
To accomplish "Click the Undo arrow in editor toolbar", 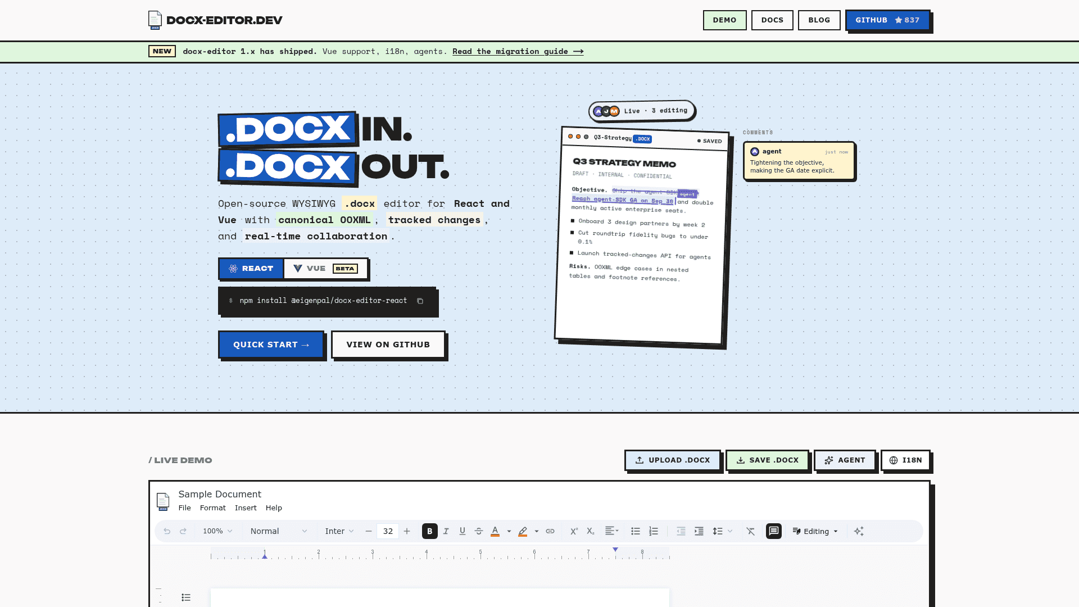I will click(x=167, y=531).
